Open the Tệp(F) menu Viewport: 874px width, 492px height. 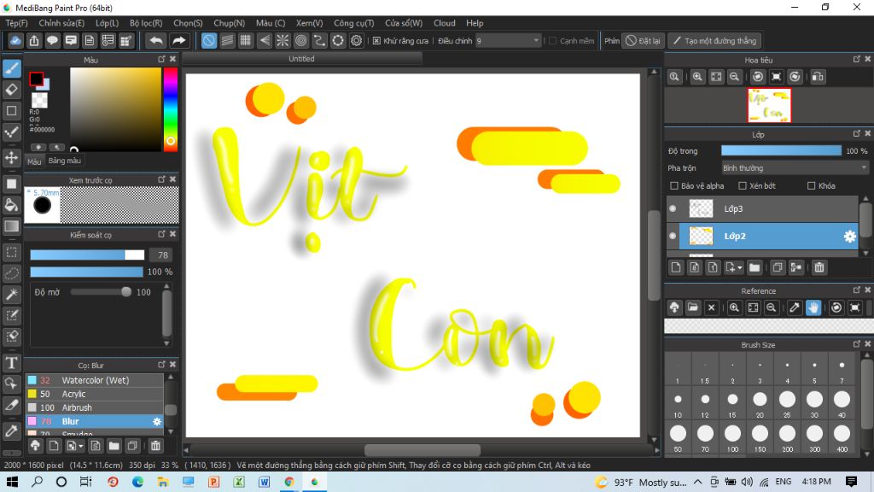(x=16, y=23)
